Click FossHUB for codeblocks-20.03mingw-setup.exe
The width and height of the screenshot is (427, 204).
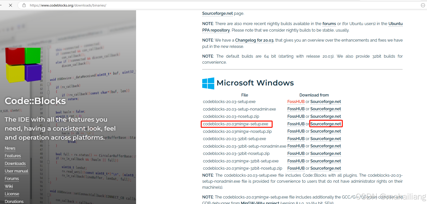[x=296, y=124]
